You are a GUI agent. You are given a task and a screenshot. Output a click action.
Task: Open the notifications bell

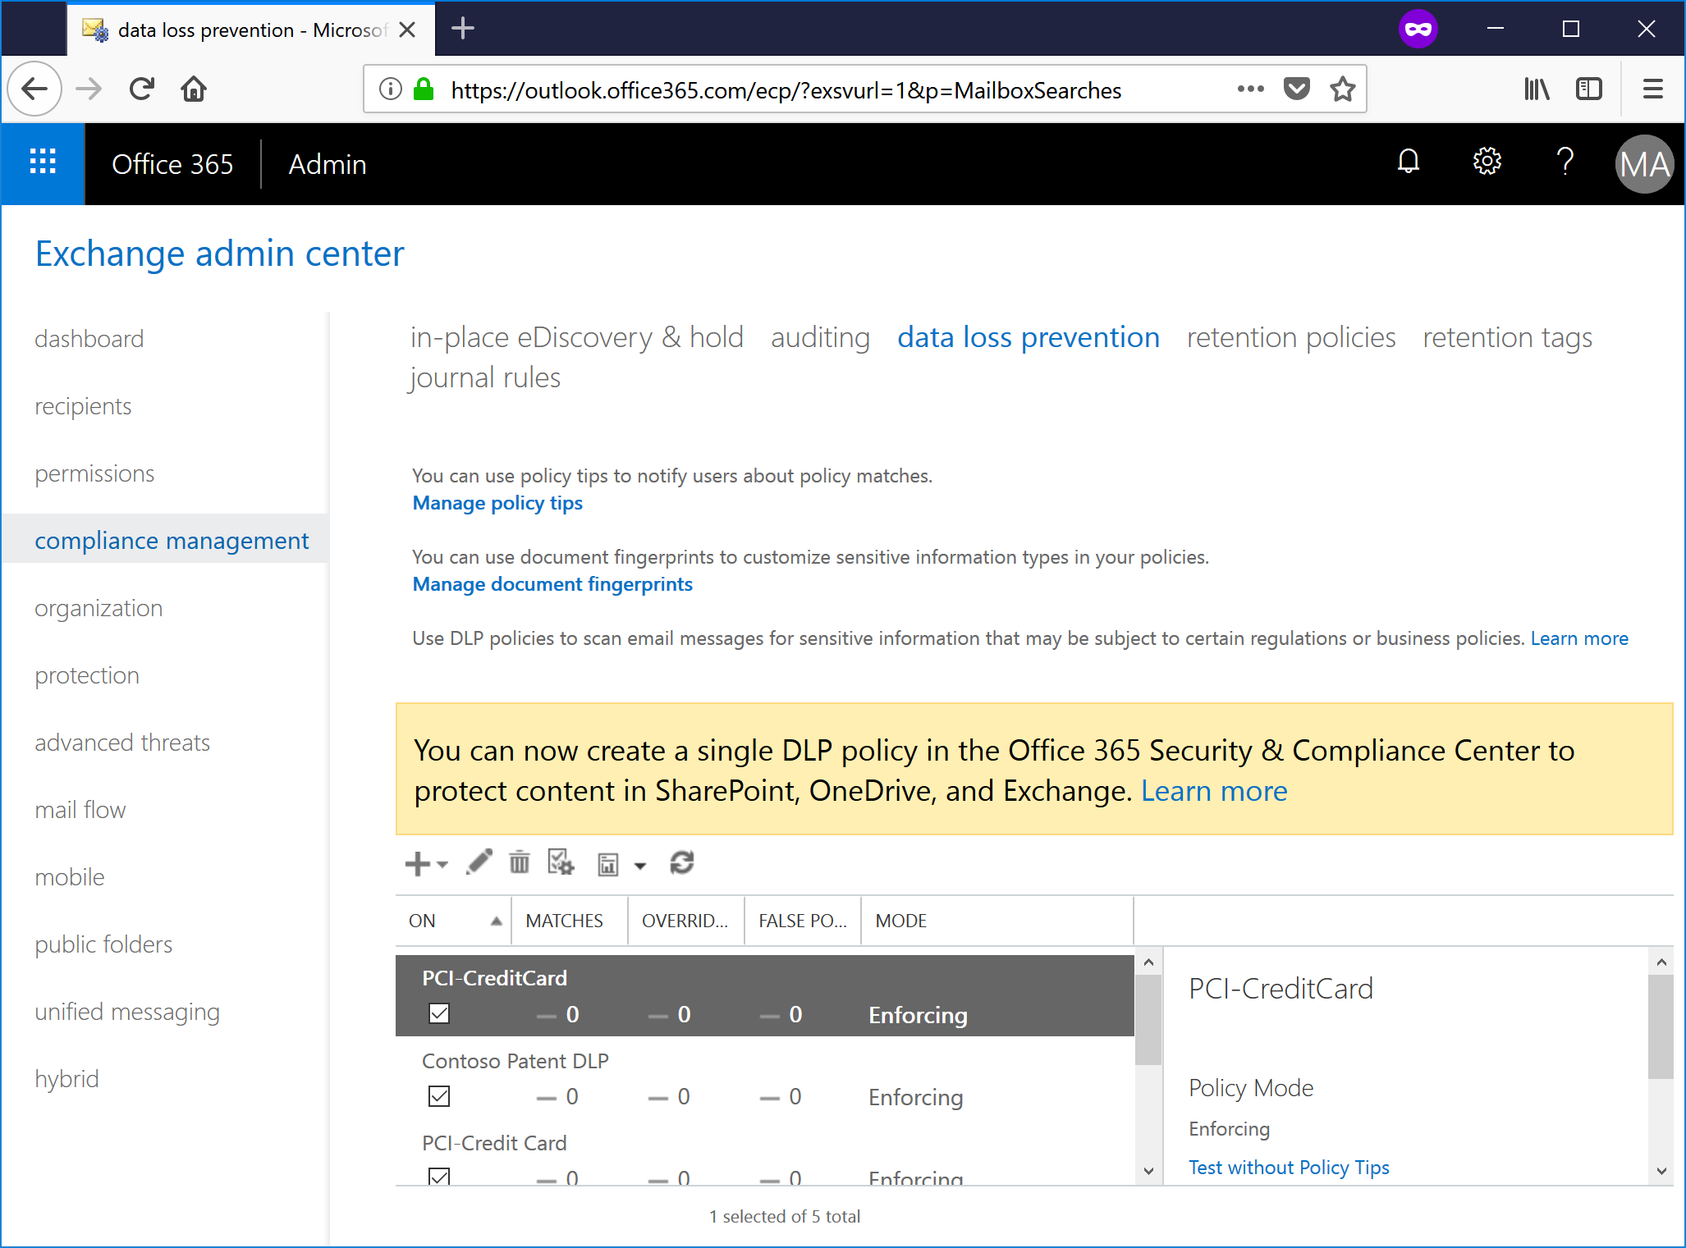(1408, 162)
